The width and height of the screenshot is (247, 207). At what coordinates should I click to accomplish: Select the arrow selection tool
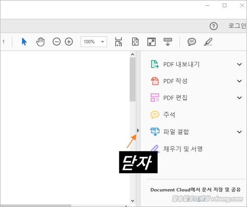tap(24, 42)
